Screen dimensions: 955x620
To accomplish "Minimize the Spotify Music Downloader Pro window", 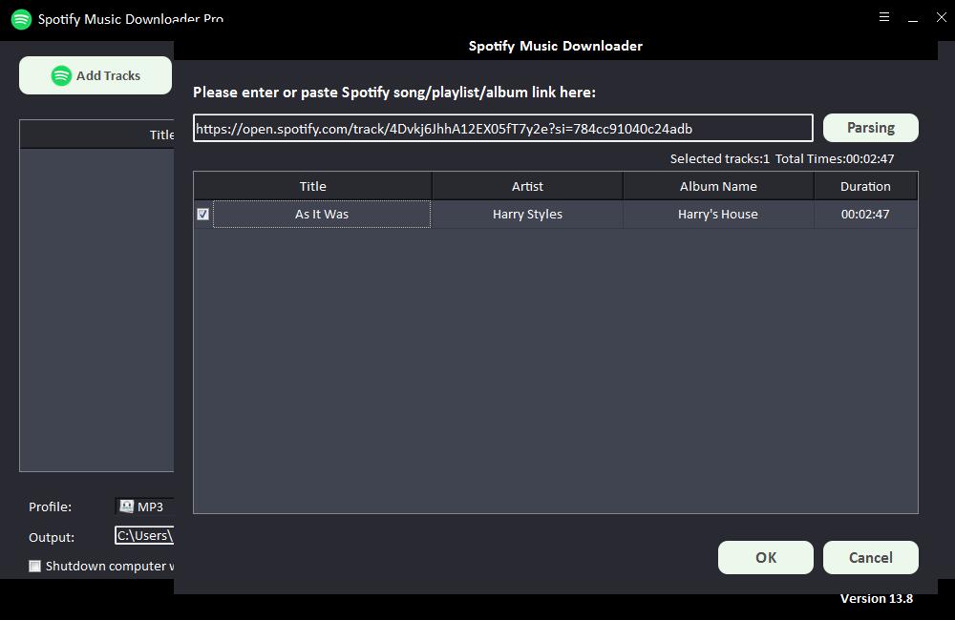I will click(913, 18).
